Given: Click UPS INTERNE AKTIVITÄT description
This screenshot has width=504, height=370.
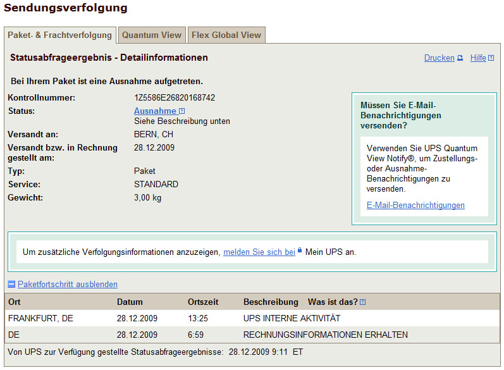Looking at the screenshot, I should (x=292, y=318).
